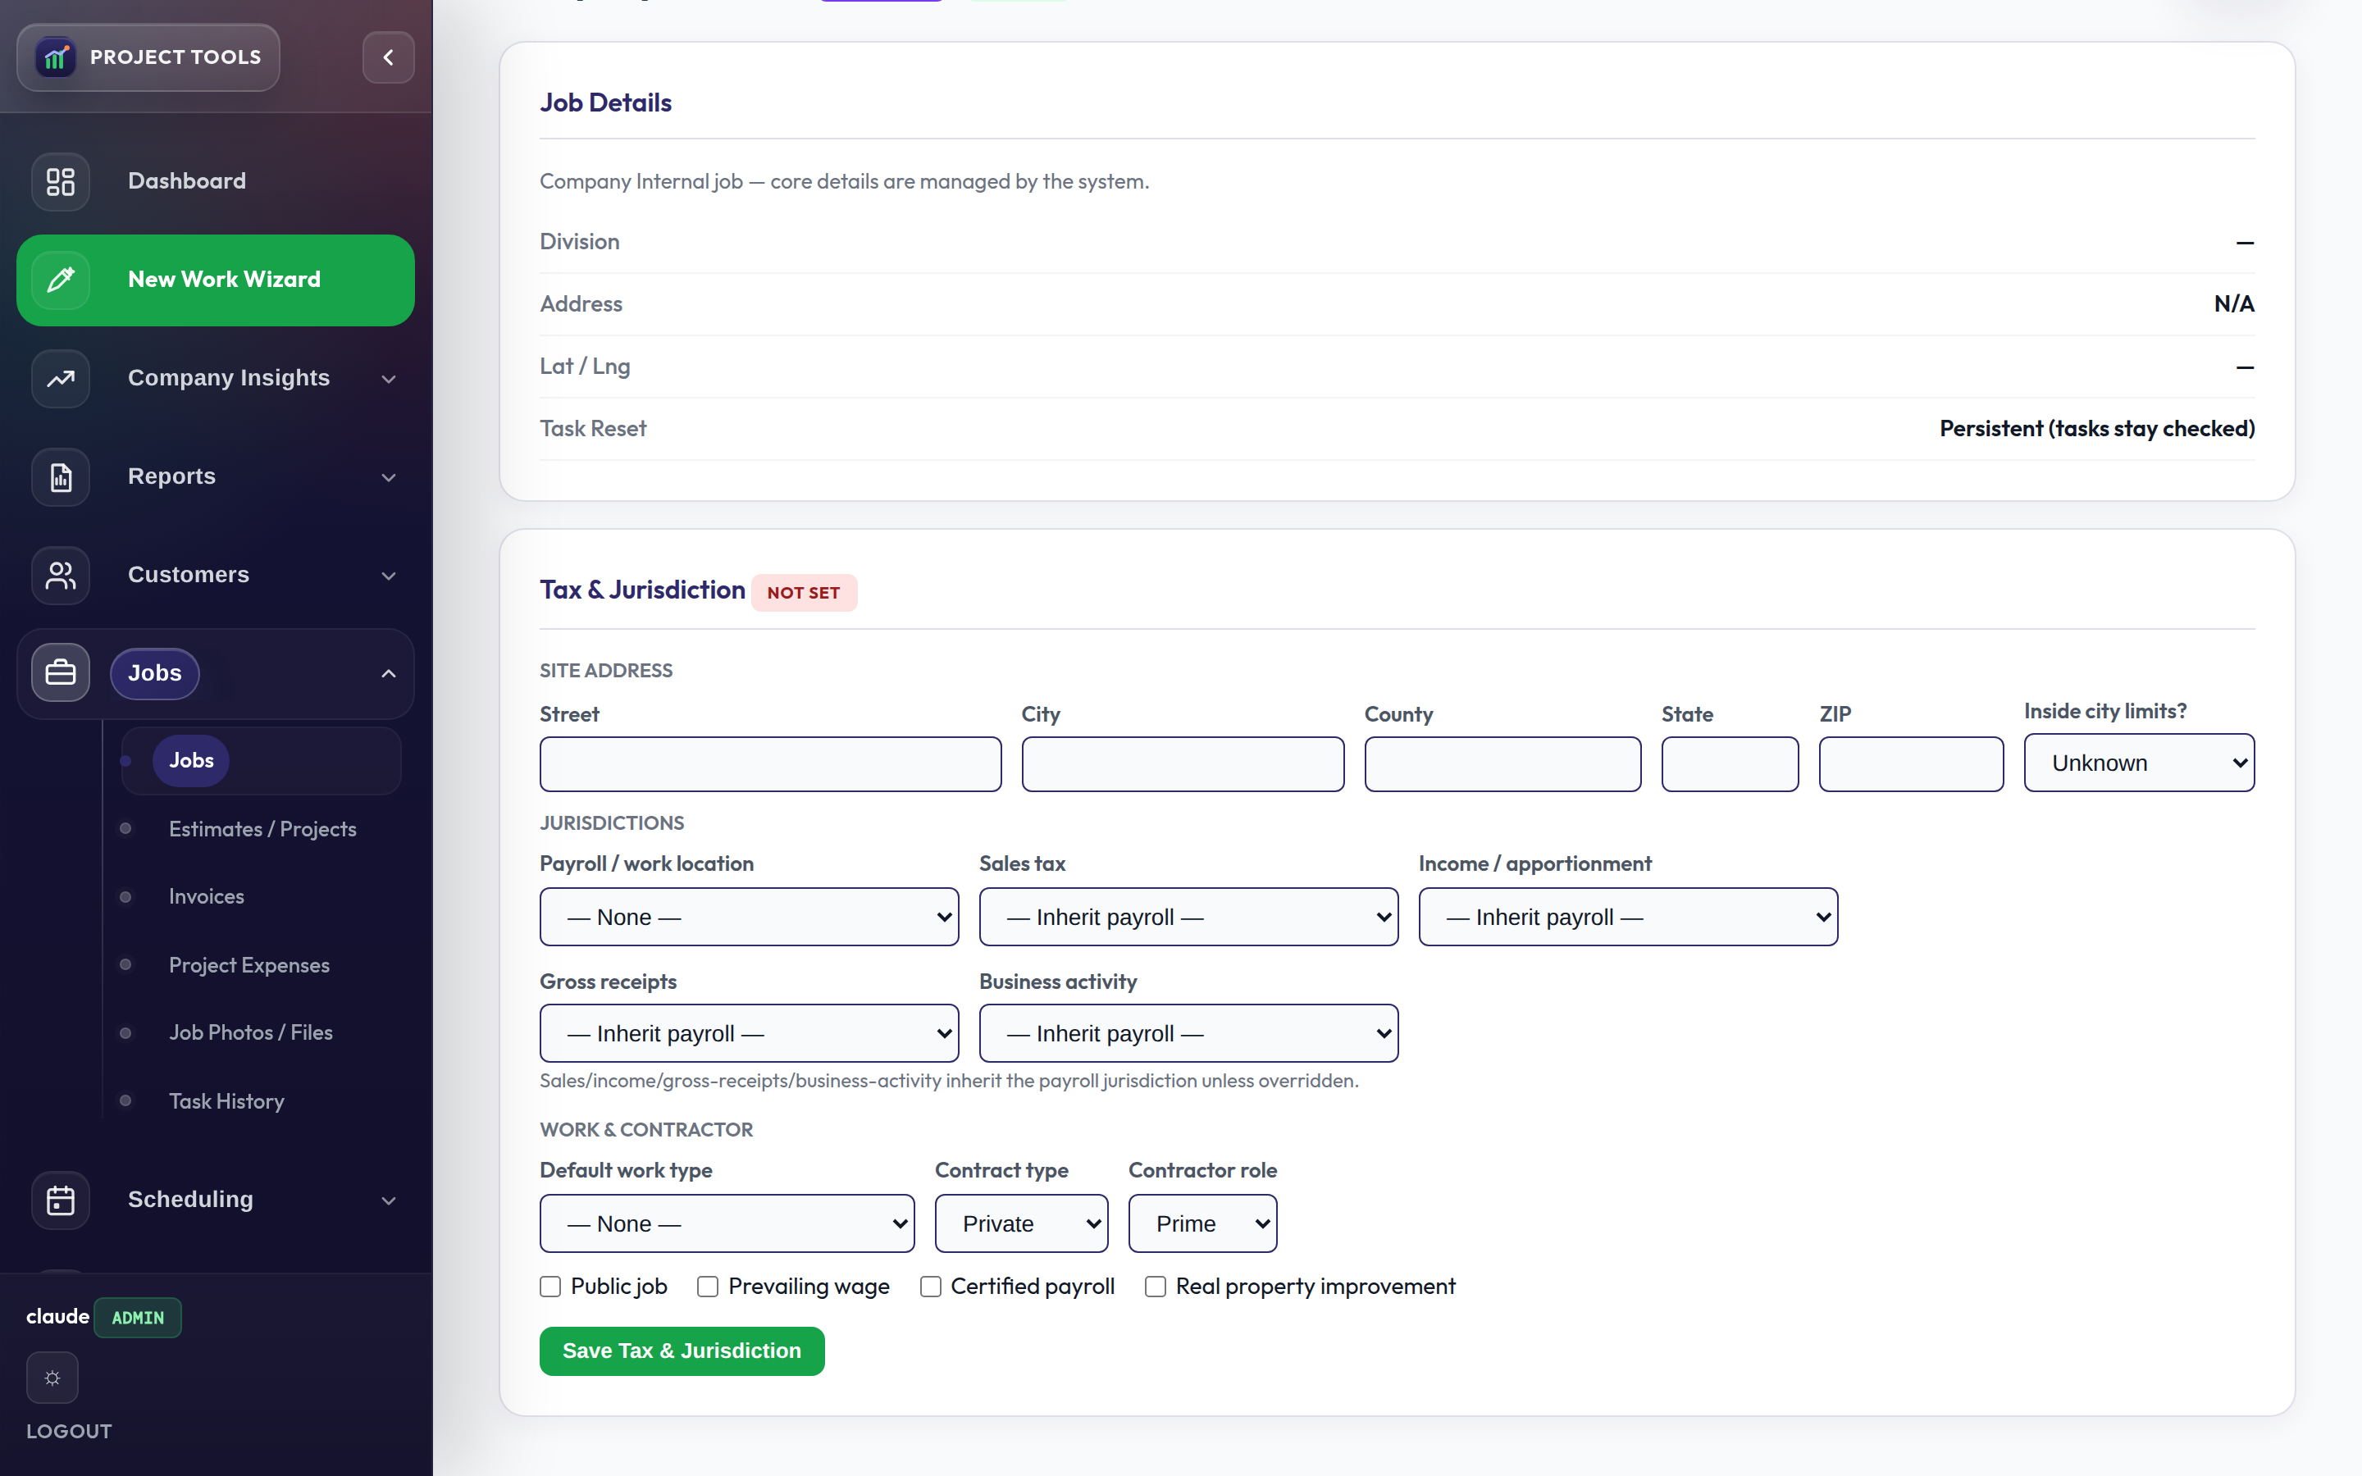Expand the Company Insights menu chevron
The height and width of the screenshot is (1476, 2362).
(389, 379)
